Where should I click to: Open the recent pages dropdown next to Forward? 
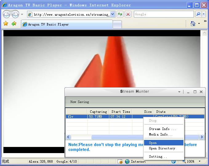[22, 14]
